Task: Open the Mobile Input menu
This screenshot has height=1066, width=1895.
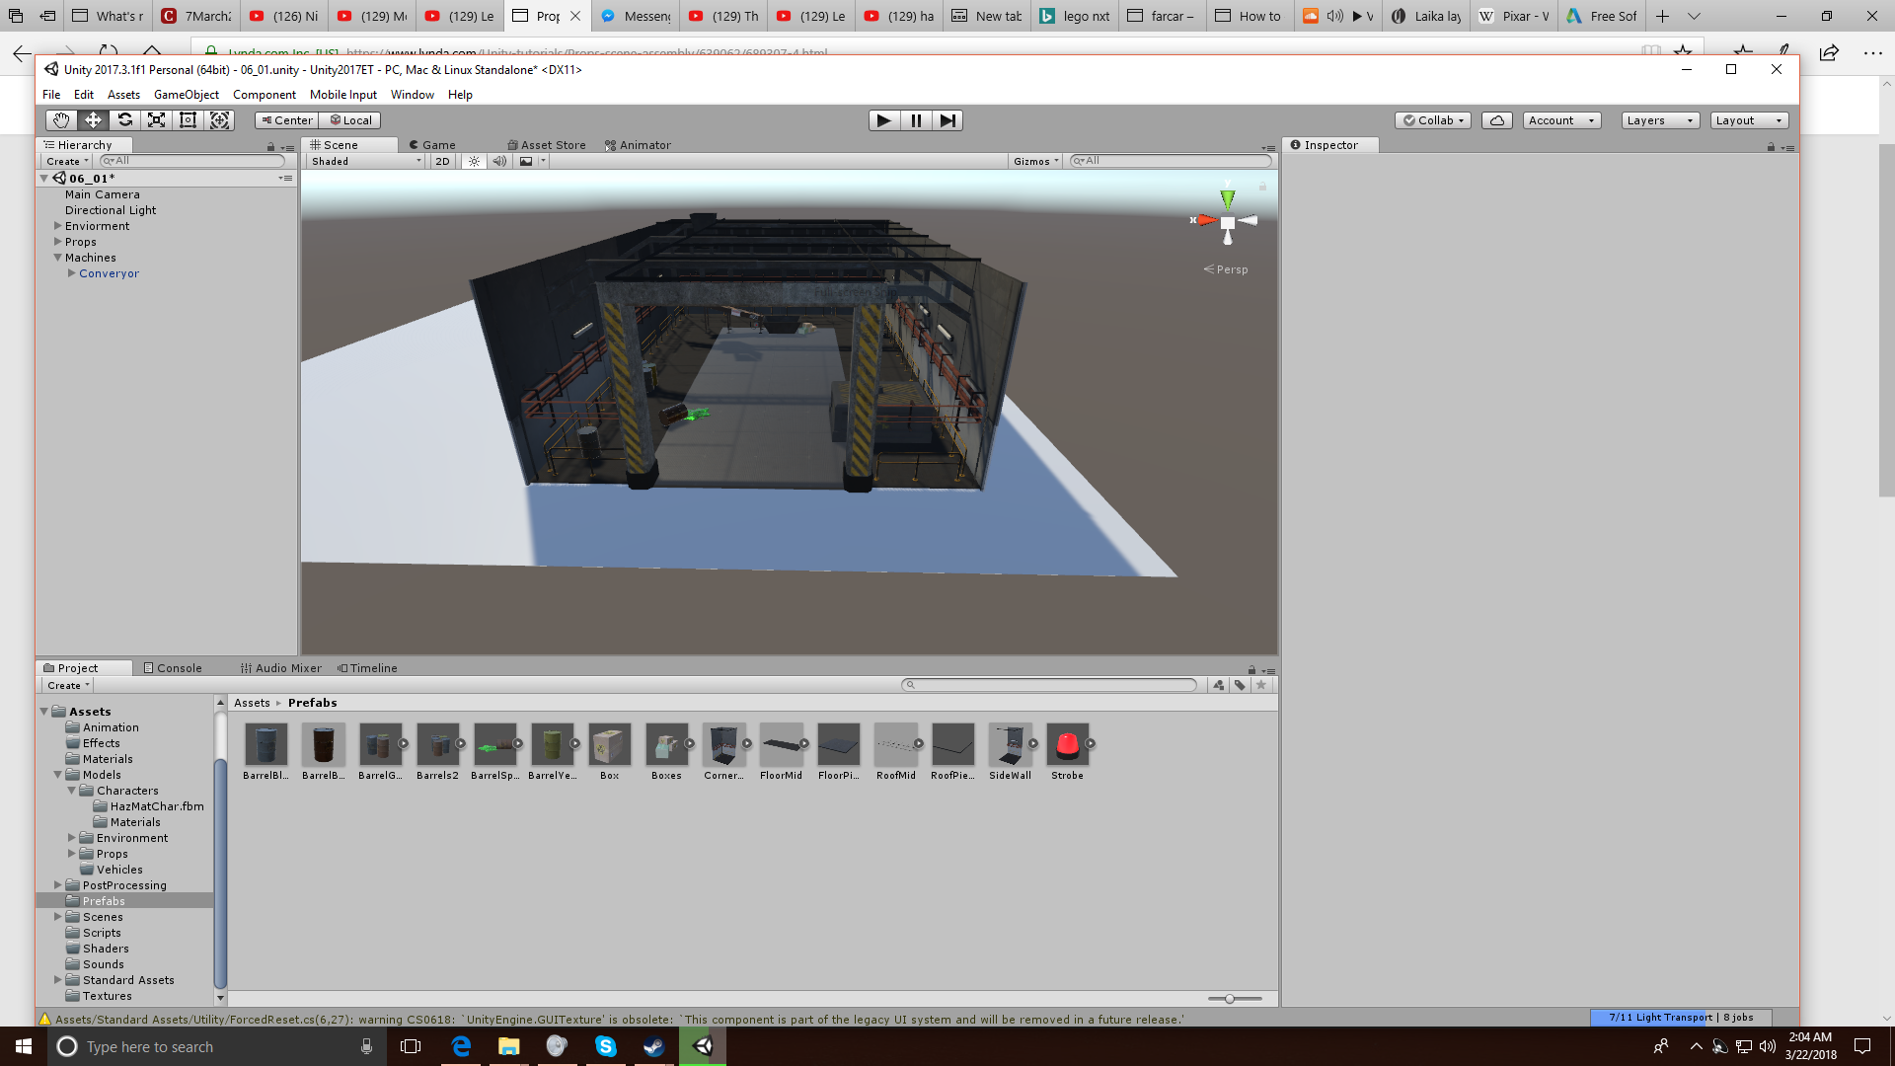Action: click(x=343, y=95)
